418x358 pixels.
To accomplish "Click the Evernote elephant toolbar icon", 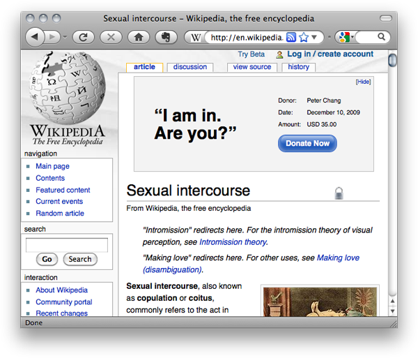I will (x=166, y=37).
